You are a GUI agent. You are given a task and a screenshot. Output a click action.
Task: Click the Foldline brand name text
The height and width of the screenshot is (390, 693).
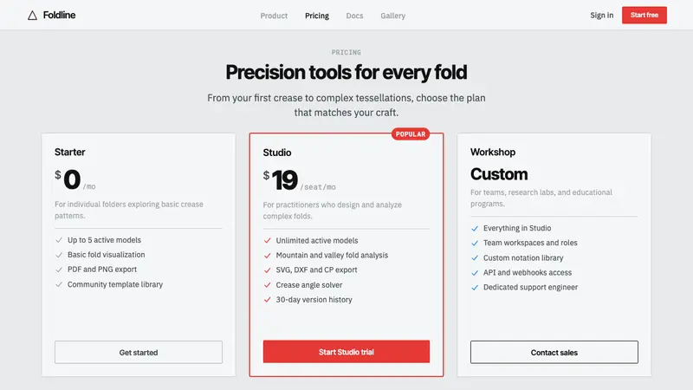coord(59,15)
